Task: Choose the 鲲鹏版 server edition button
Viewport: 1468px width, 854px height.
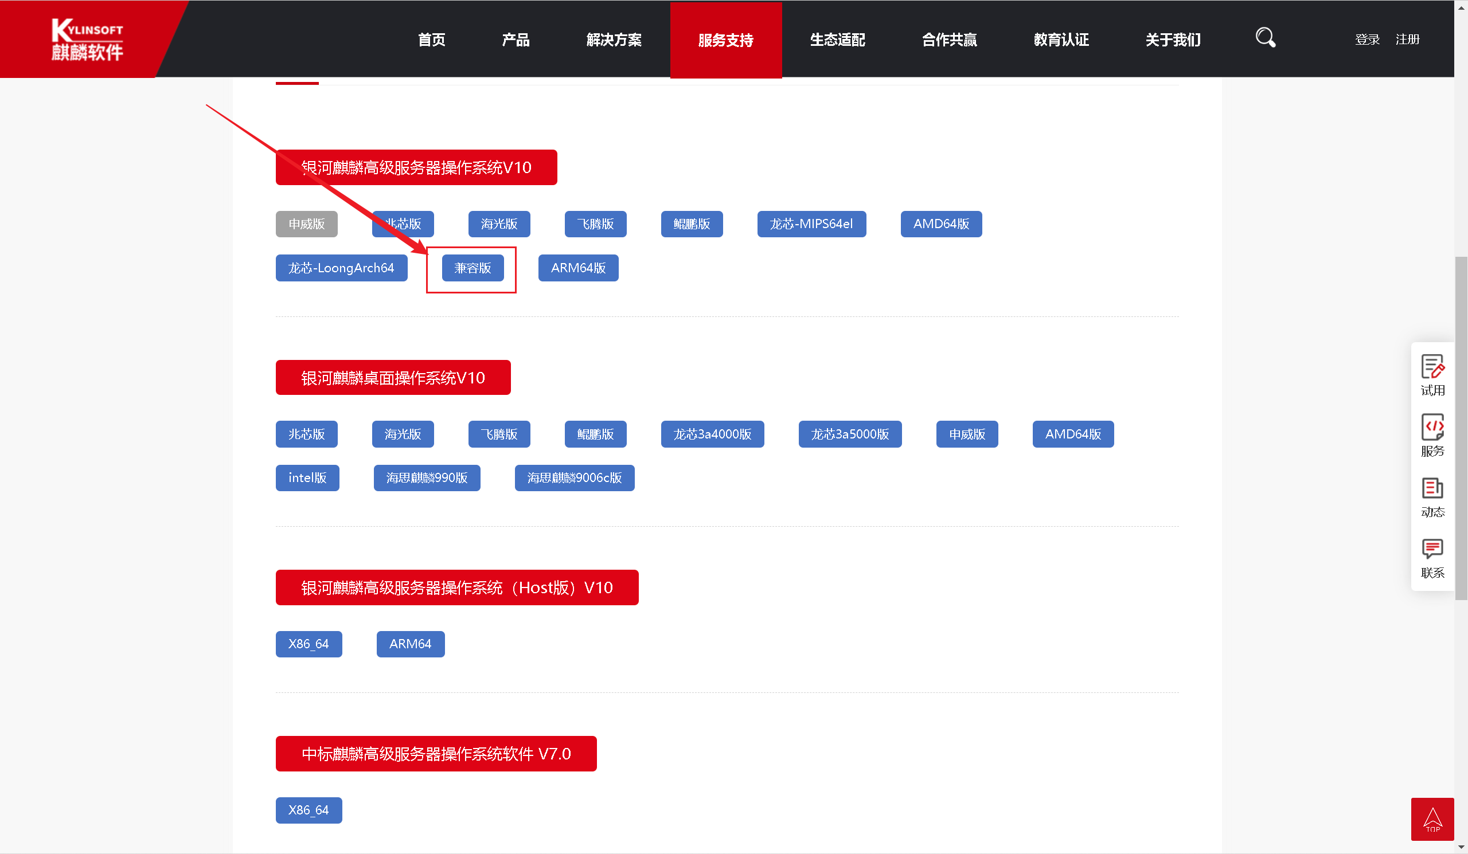Action: [692, 224]
